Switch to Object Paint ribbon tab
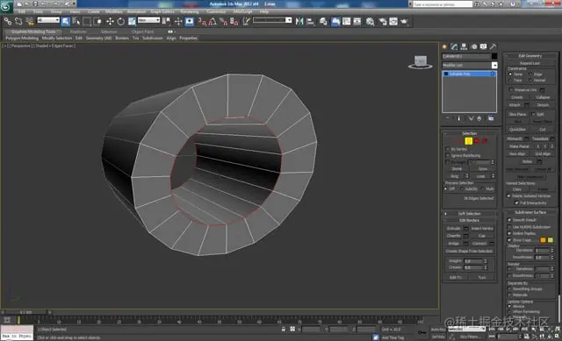The height and width of the screenshot is (341, 562). 142,32
